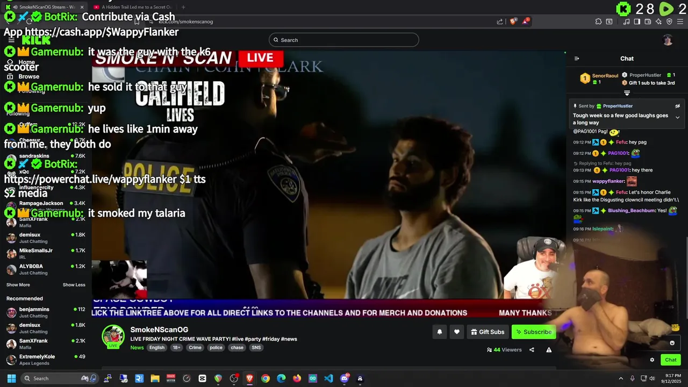The height and width of the screenshot is (387, 688).
Task: Open SmokeNScanOG channel name link
Action: (x=159, y=329)
